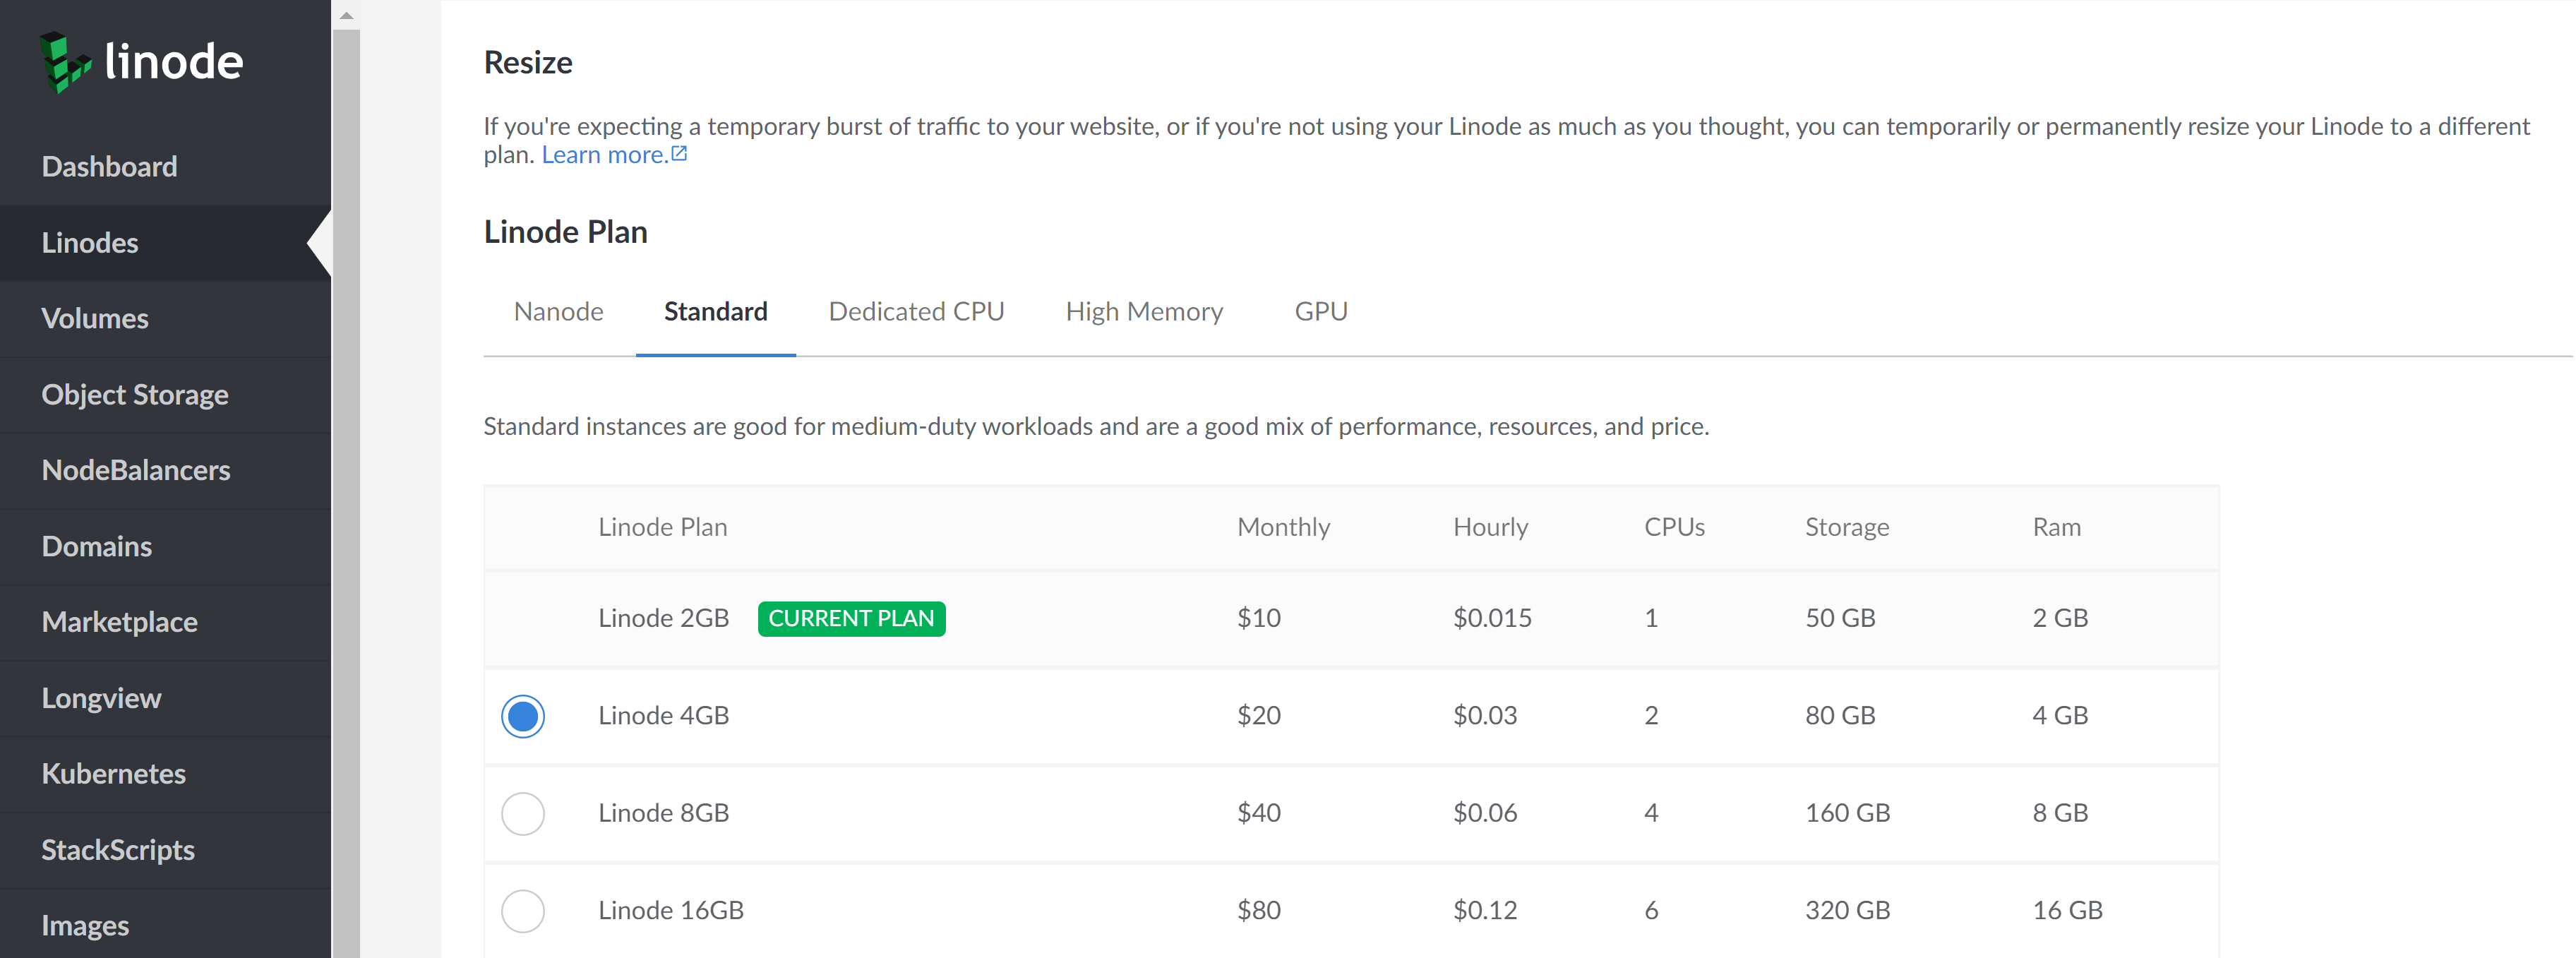Click Linode 8GB plan name
The image size is (2576, 958).
(x=664, y=813)
